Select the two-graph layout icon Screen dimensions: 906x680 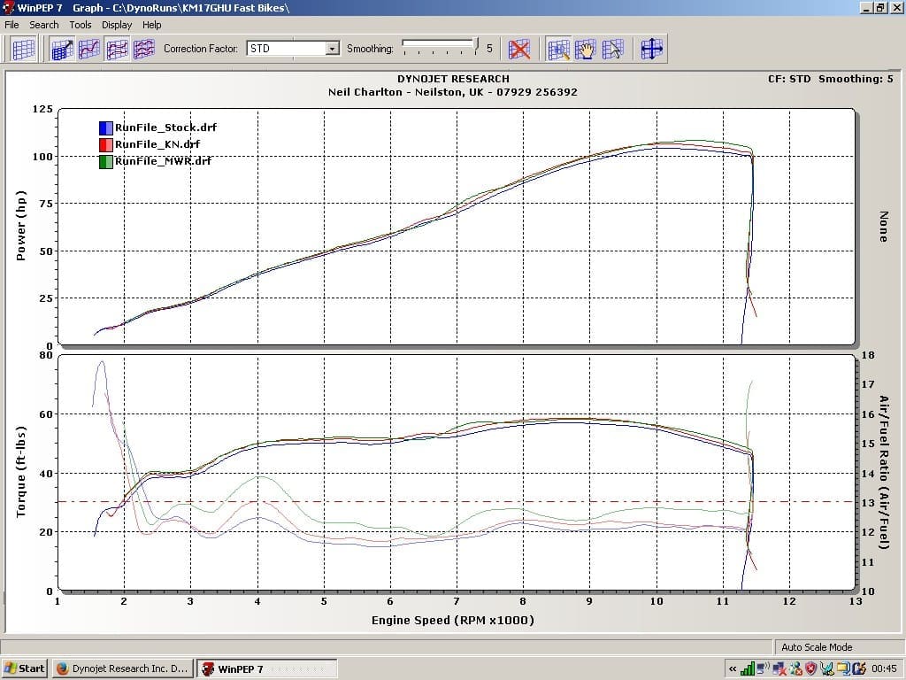[117, 49]
